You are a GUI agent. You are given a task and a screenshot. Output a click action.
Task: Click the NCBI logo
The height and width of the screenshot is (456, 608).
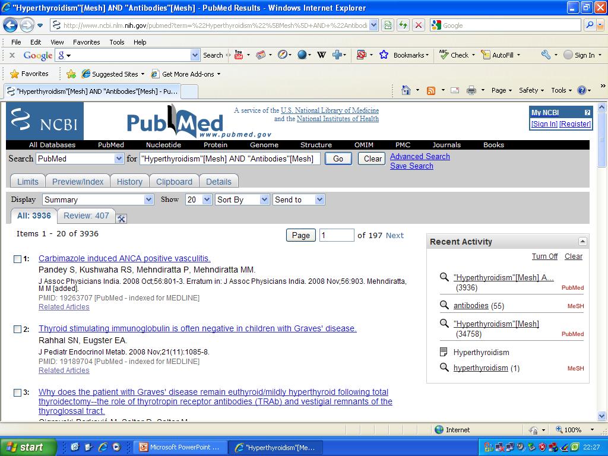point(45,121)
